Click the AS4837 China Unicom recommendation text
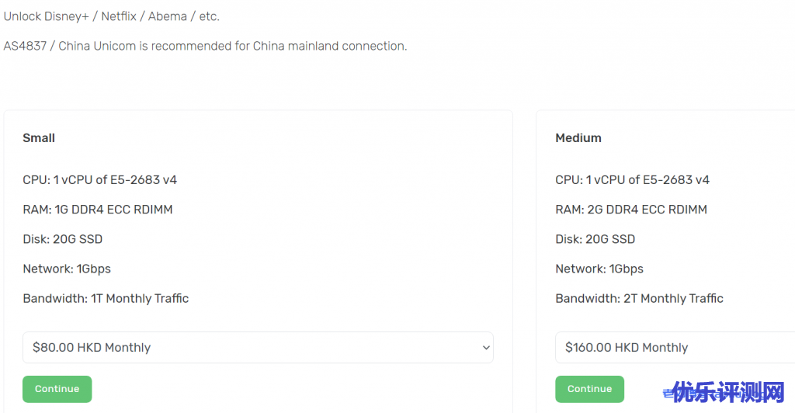This screenshot has width=795, height=413. click(x=205, y=46)
